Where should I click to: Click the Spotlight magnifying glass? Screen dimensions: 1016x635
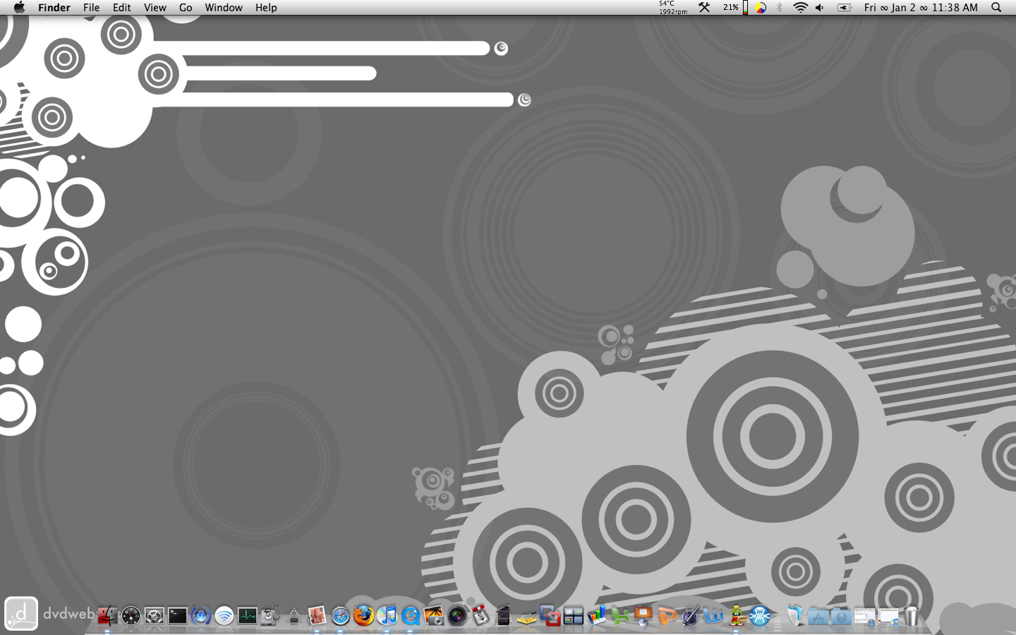click(x=996, y=7)
